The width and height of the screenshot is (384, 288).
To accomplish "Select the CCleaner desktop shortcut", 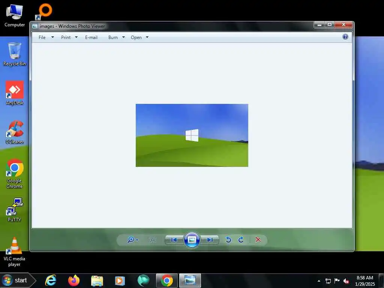I will click(x=15, y=132).
